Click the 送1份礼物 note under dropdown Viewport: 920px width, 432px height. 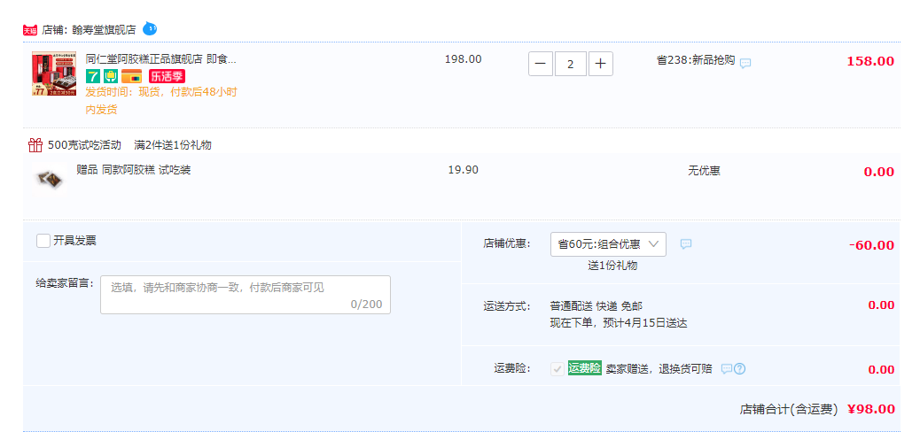[612, 266]
